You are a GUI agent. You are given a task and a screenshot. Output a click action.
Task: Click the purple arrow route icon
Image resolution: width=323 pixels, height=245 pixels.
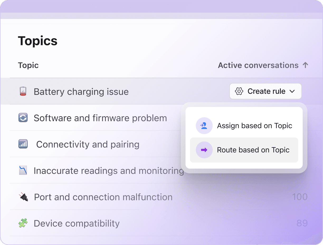pyautogui.click(x=204, y=150)
